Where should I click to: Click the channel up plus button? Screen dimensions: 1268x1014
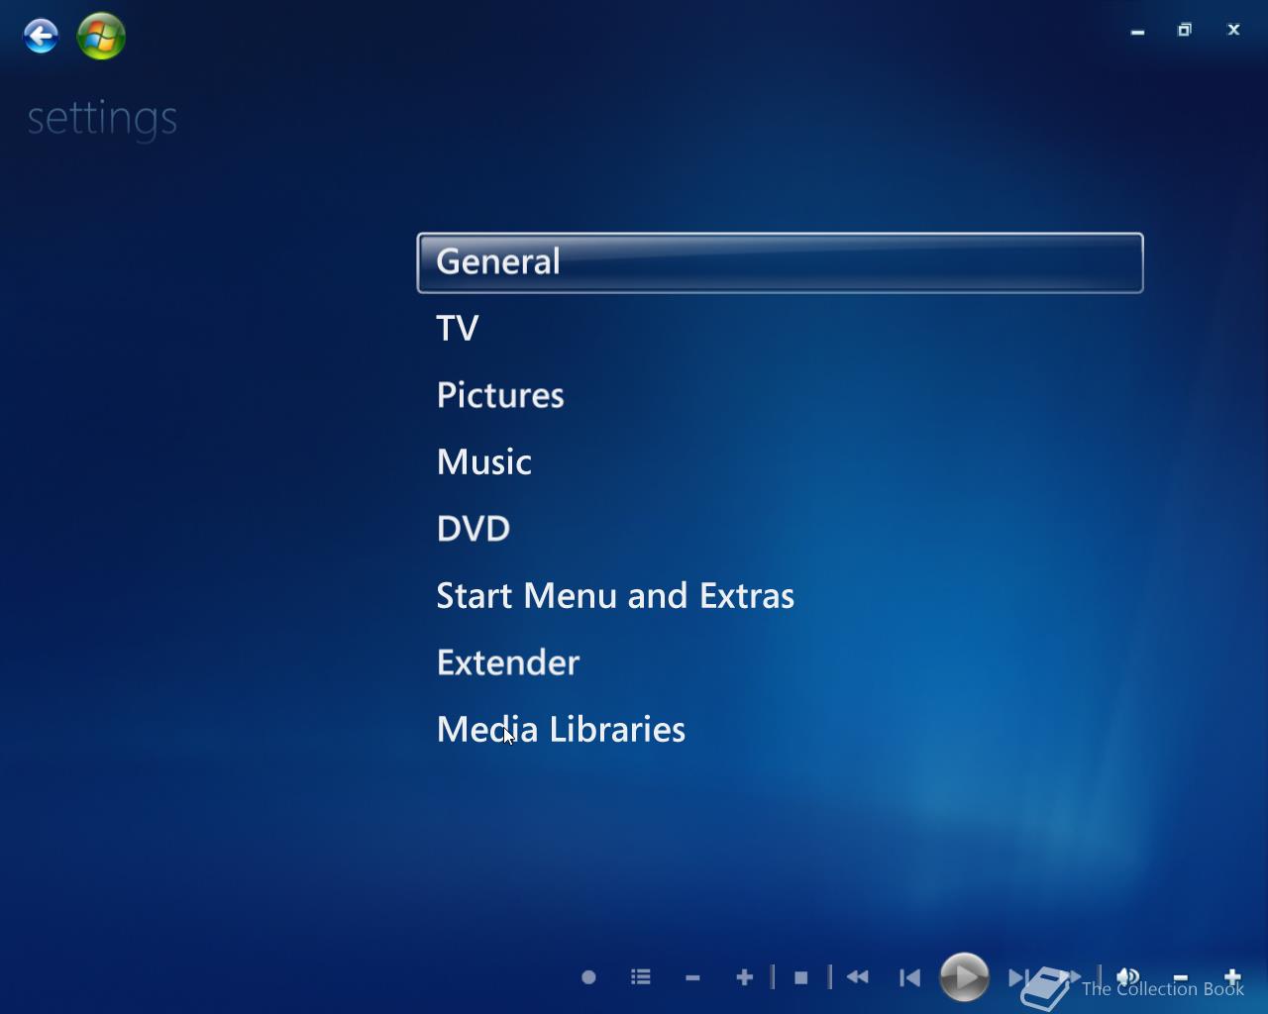pyautogui.click(x=745, y=977)
